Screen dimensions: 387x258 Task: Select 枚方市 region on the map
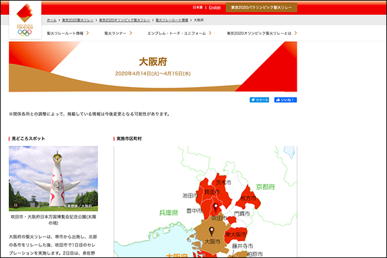point(250,199)
